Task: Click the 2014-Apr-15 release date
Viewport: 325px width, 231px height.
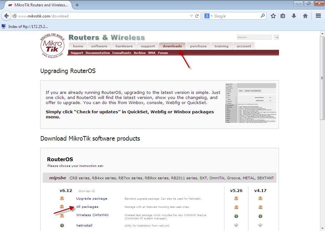Action: [86, 191]
